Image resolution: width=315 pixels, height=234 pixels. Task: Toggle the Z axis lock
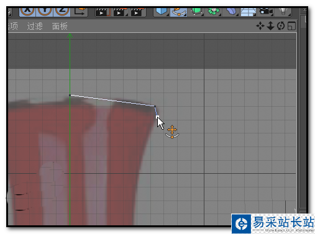(62, 12)
